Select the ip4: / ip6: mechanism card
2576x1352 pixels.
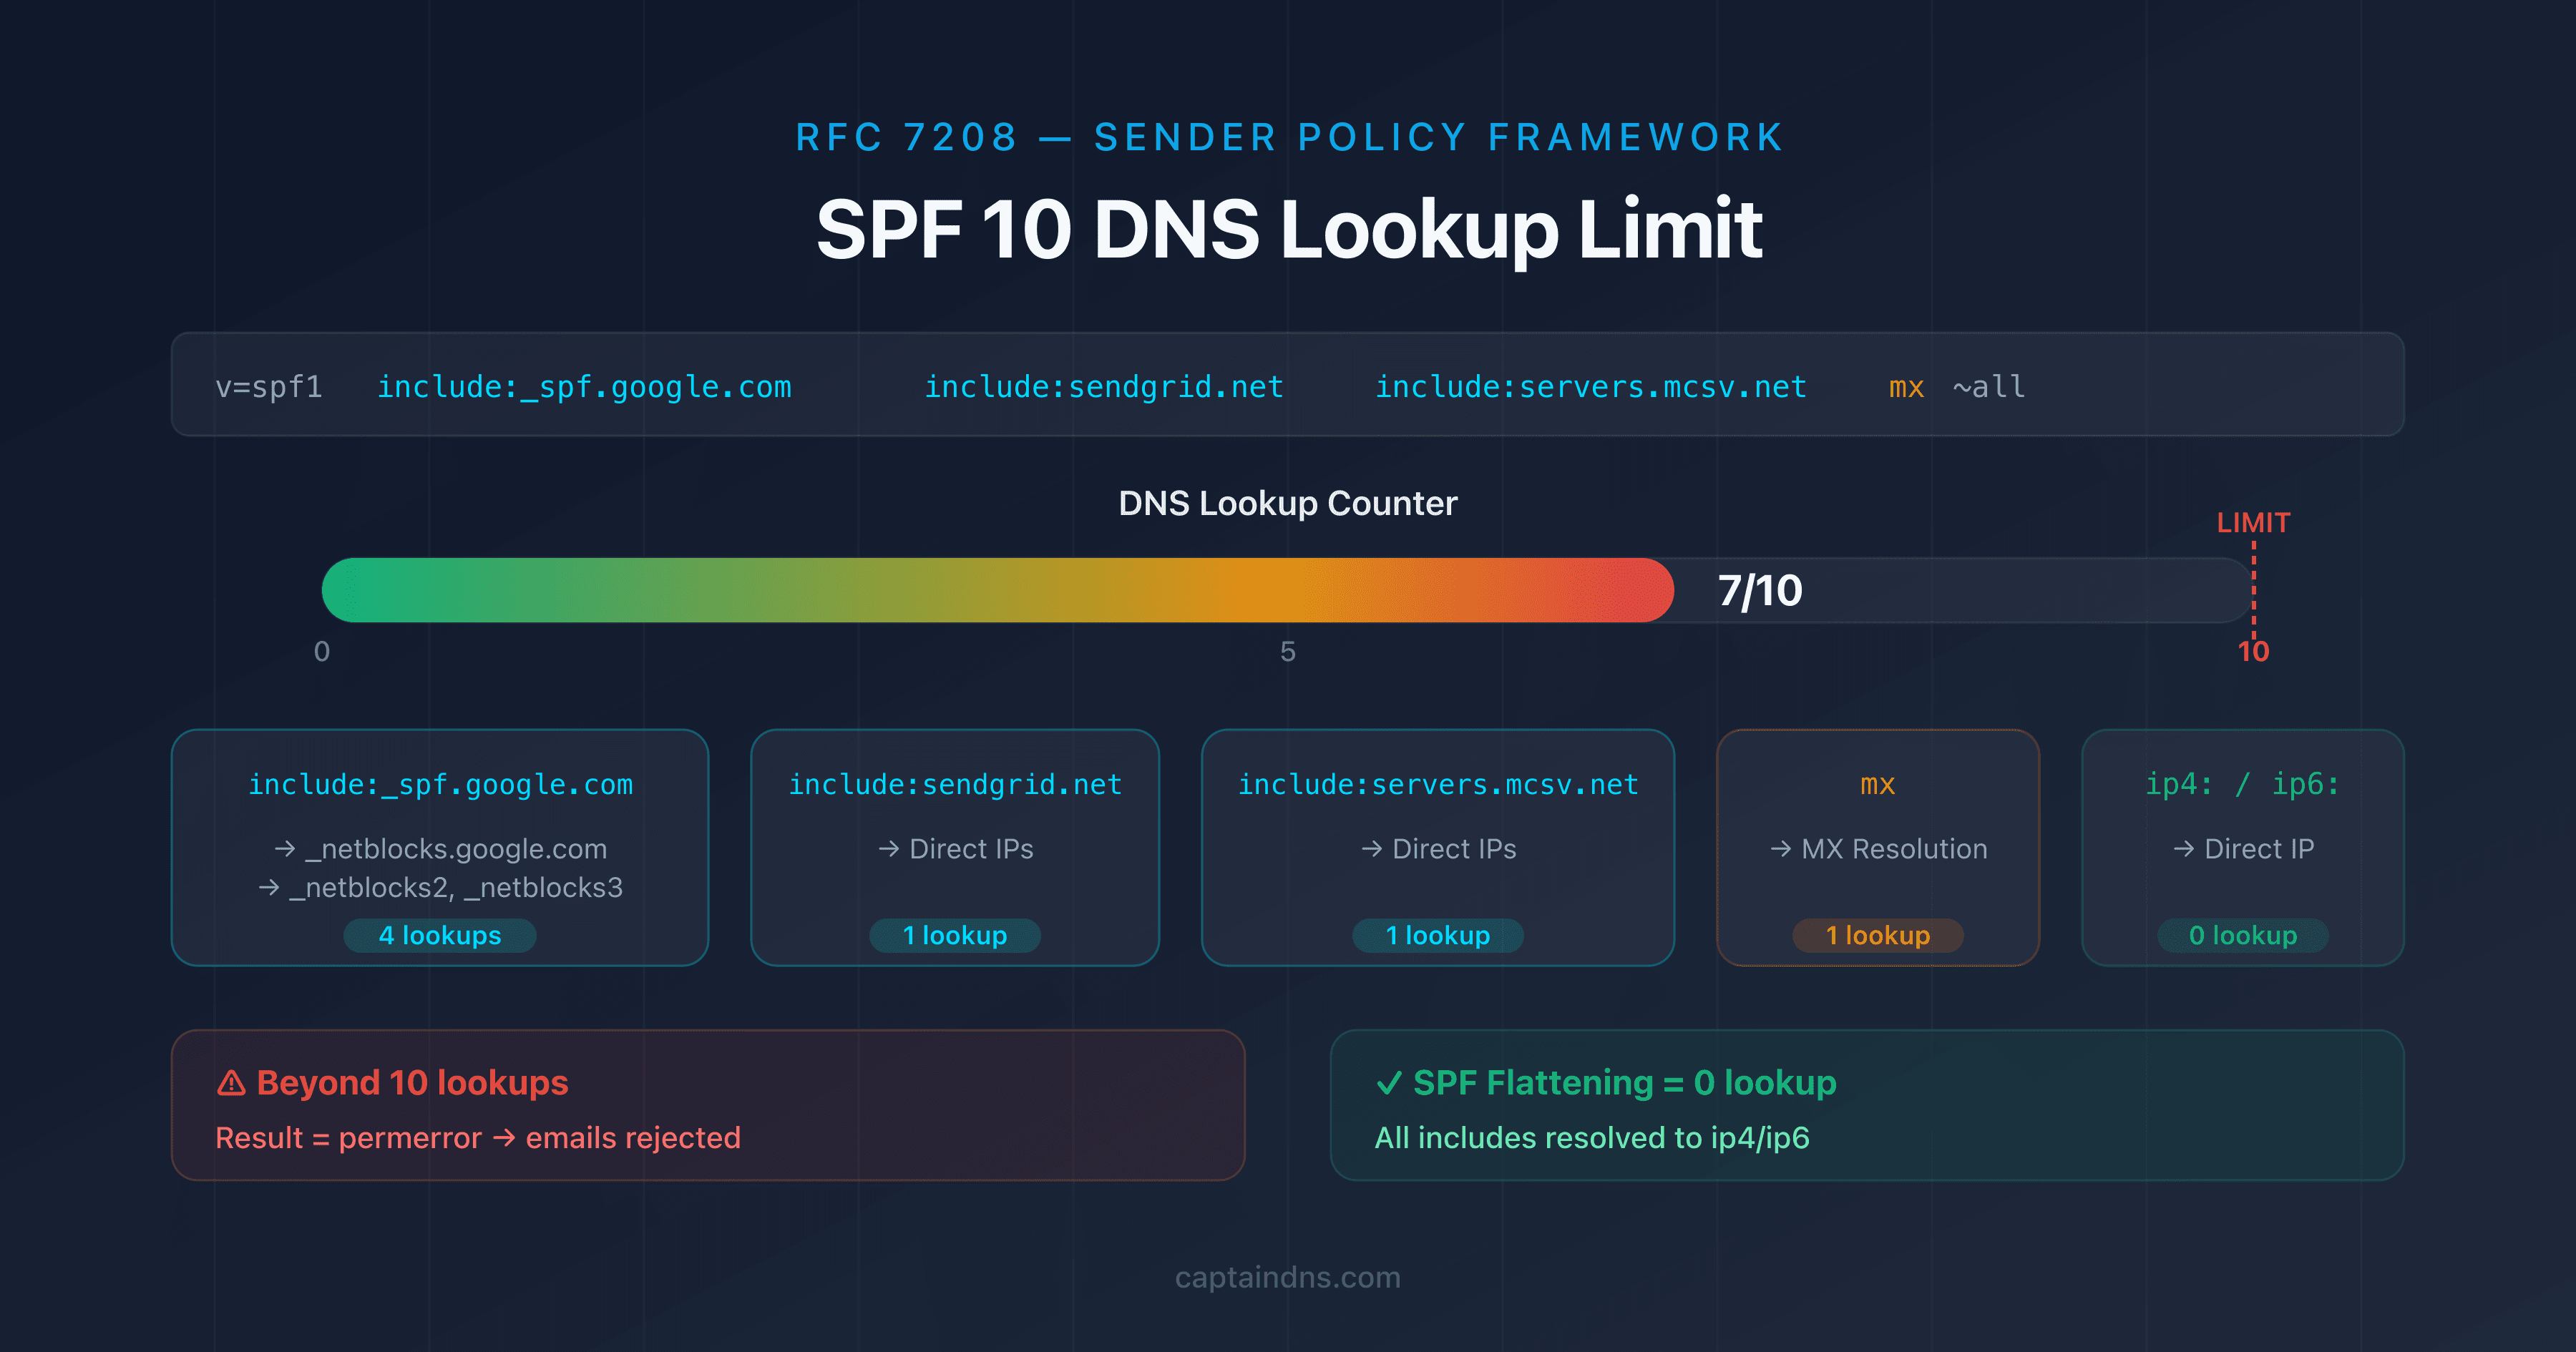click(2242, 848)
